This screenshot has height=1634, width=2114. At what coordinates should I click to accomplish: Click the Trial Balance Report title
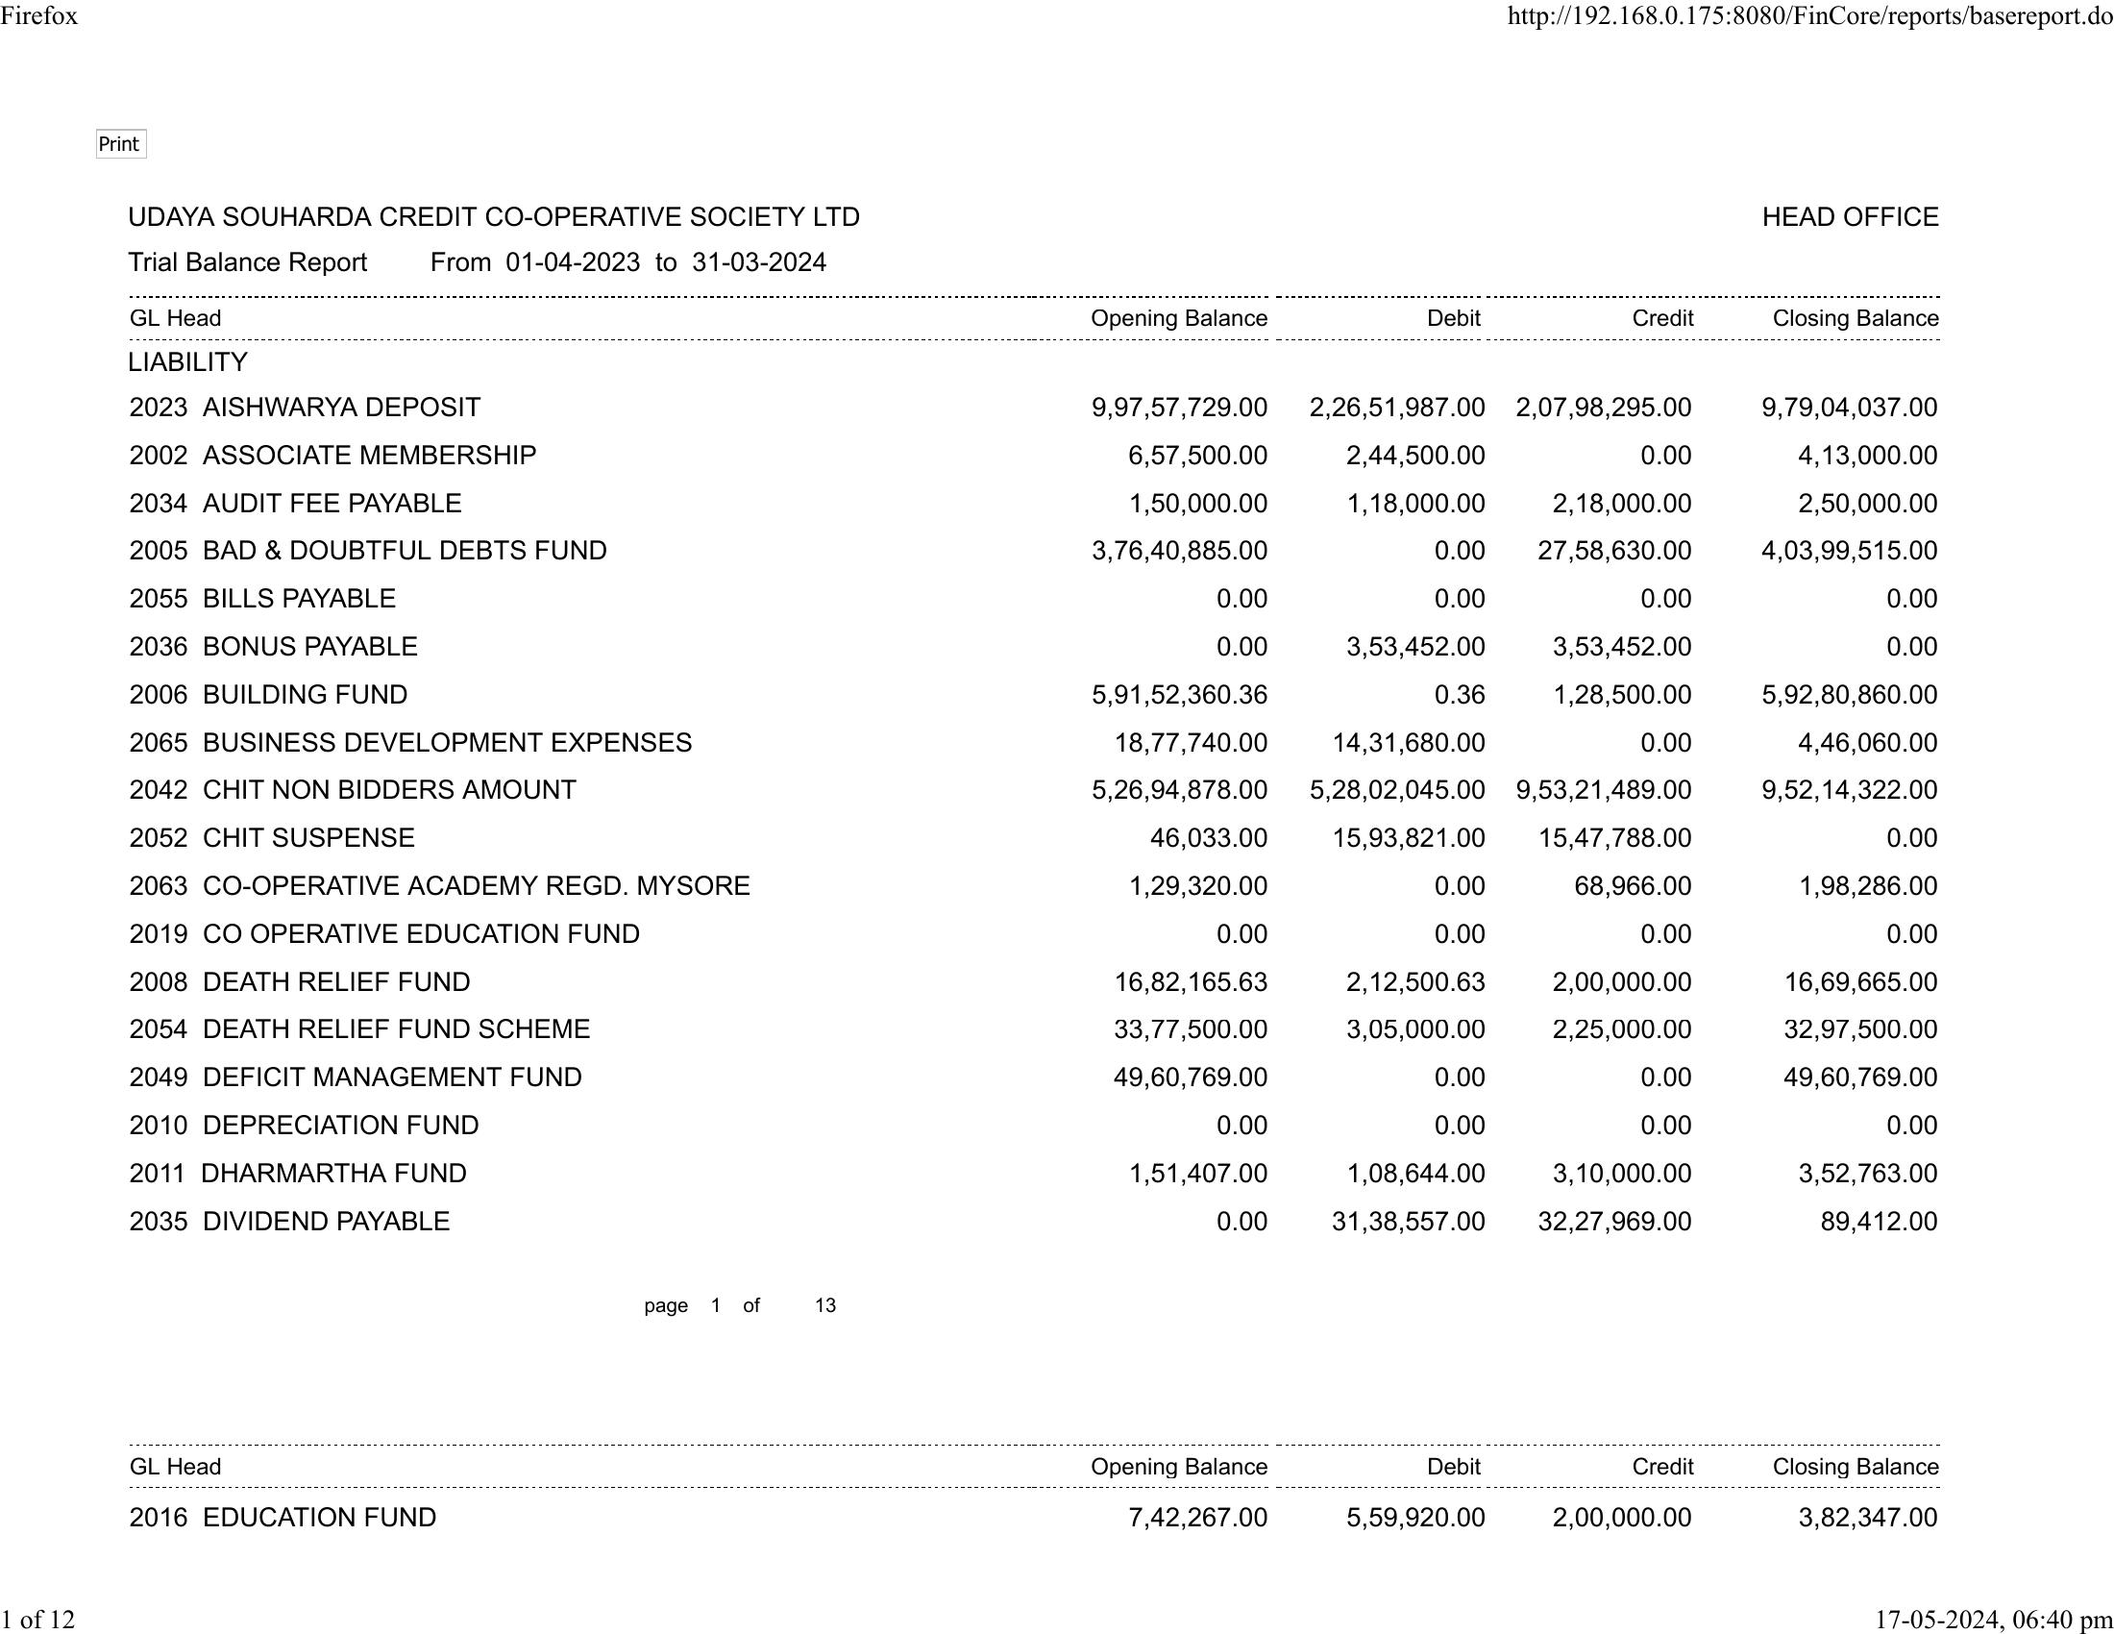(x=248, y=262)
